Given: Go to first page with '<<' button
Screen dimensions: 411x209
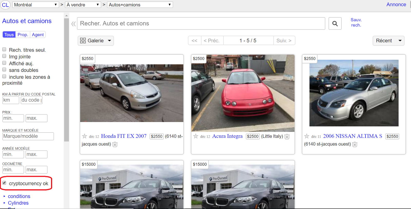Looking at the screenshot, I should point(194,41).
